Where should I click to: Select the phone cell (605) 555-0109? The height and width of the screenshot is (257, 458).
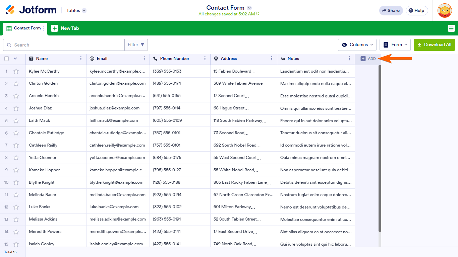[180, 121]
